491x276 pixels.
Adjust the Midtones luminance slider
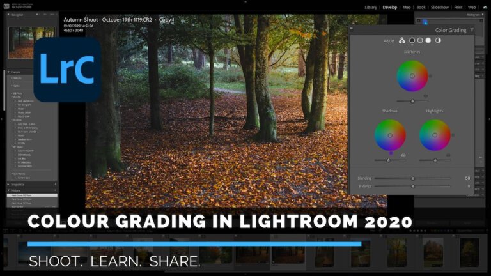tap(412, 101)
